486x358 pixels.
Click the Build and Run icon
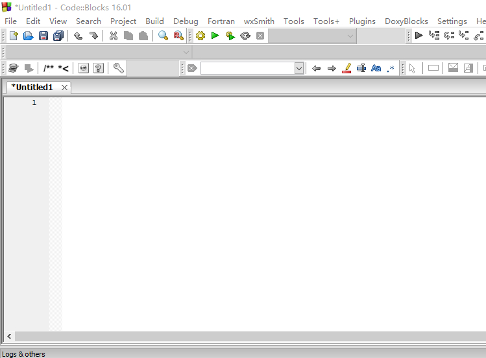click(x=230, y=36)
